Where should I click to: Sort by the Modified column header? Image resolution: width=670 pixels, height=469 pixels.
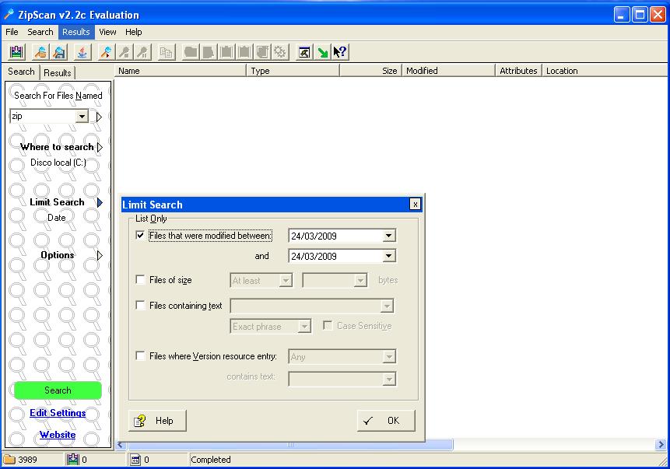[448, 71]
